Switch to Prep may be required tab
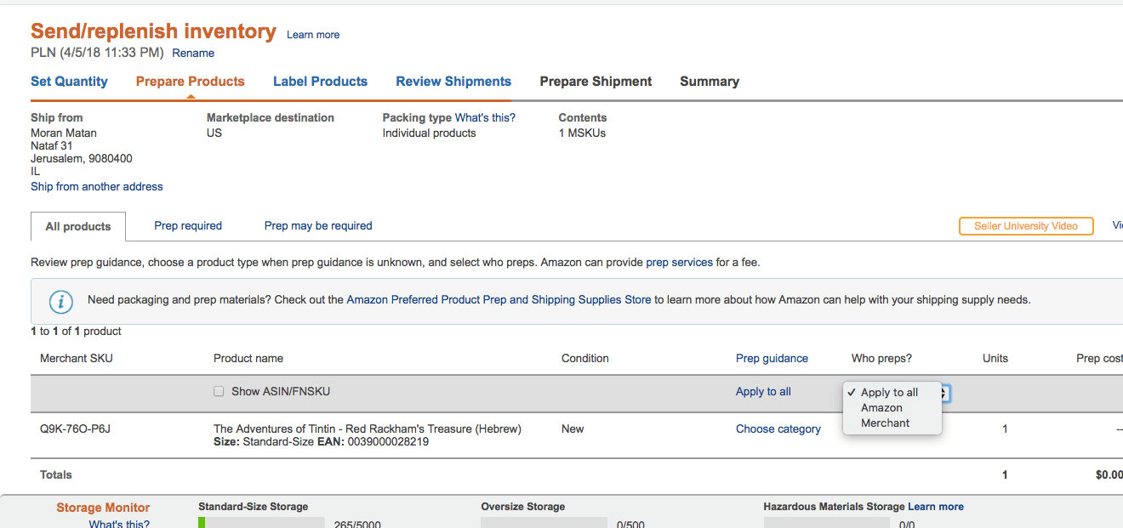Image resolution: width=1123 pixels, height=528 pixels. pyautogui.click(x=318, y=225)
